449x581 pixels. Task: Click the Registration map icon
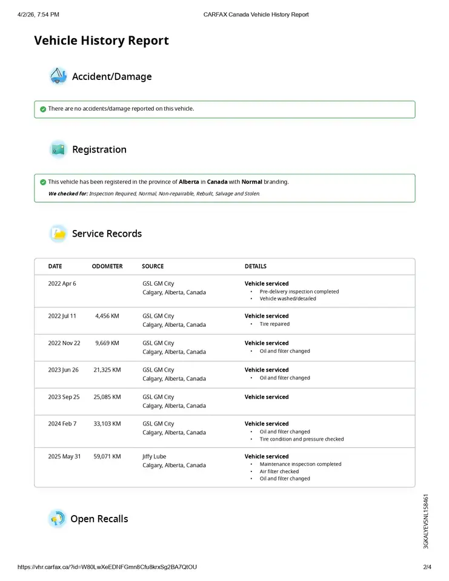pos(58,149)
